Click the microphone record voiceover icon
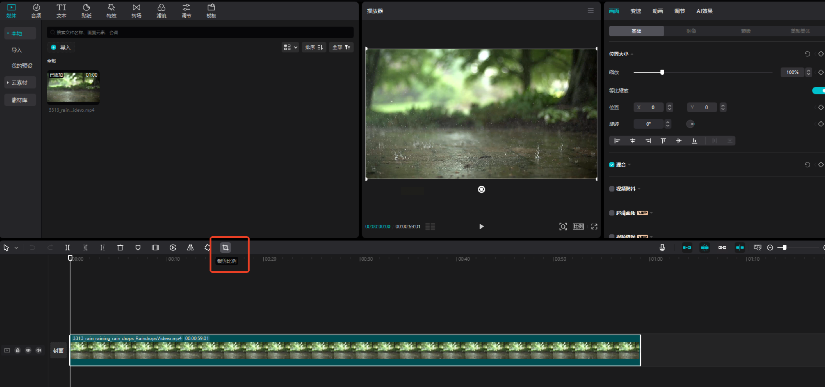825x387 pixels. point(662,248)
